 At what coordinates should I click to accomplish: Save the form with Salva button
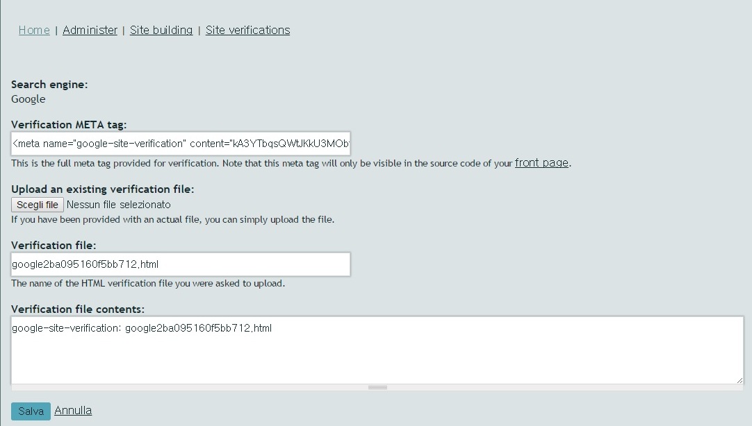[31, 411]
